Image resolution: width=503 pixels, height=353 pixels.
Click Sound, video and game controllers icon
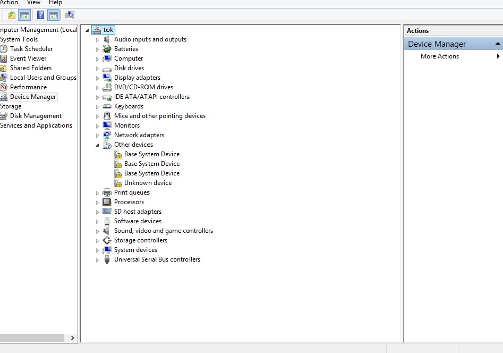click(107, 231)
